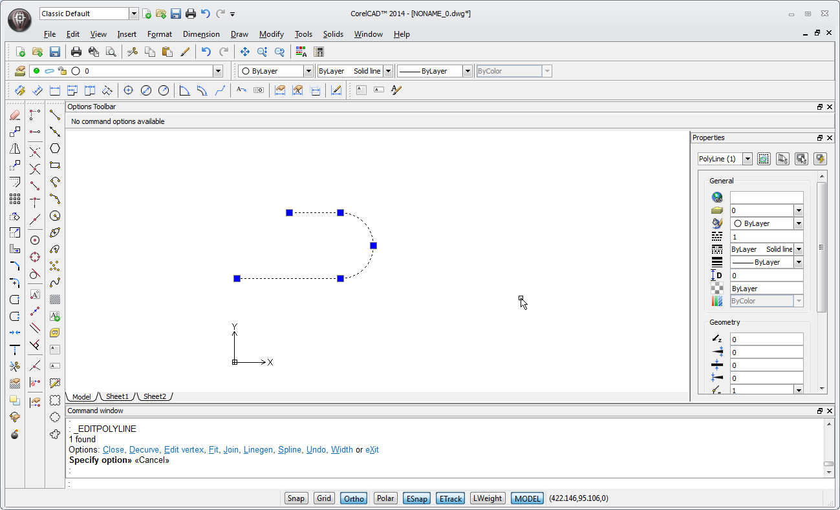Select the Mirror tool icon
Viewport: 840px width, 510px height.
point(15,148)
